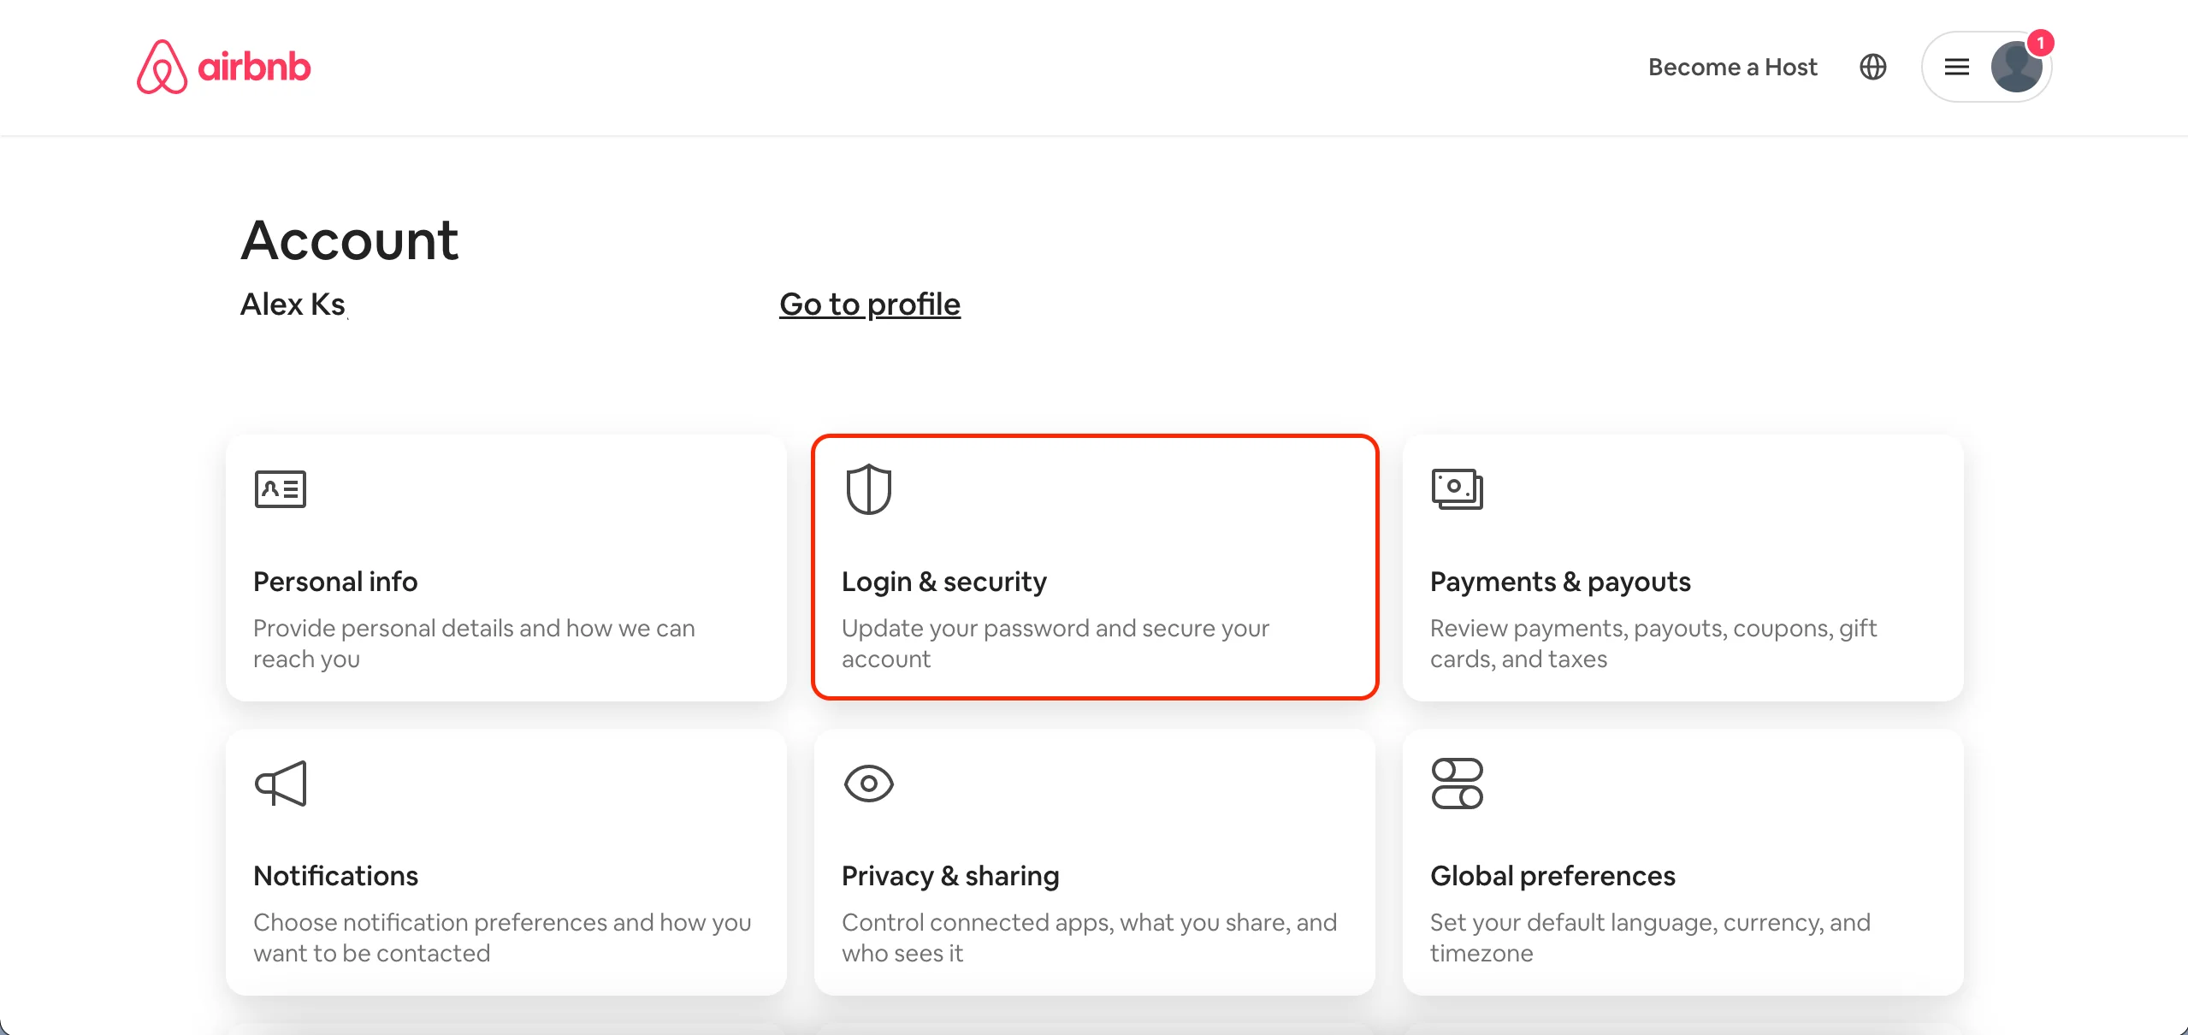This screenshot has width=2188, height=1035.
Task: Click the Privacy & sharing eye icon
Action: pos(868,784)
